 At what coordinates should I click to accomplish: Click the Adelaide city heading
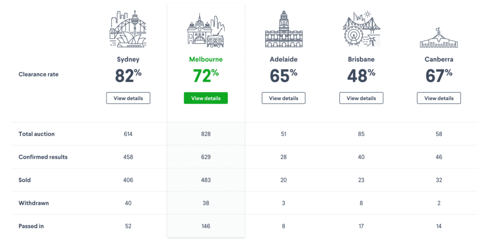pos(283,59)
